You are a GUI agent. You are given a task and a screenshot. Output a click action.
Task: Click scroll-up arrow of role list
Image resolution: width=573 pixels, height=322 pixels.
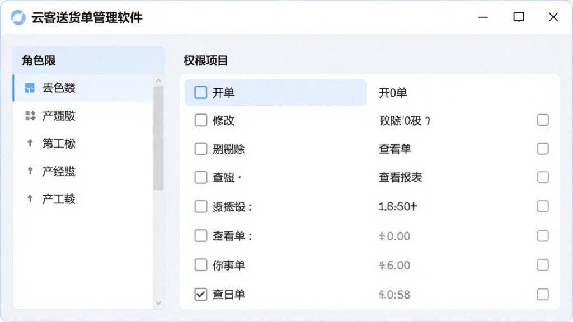pyautogui.click(x=158, y=80)
